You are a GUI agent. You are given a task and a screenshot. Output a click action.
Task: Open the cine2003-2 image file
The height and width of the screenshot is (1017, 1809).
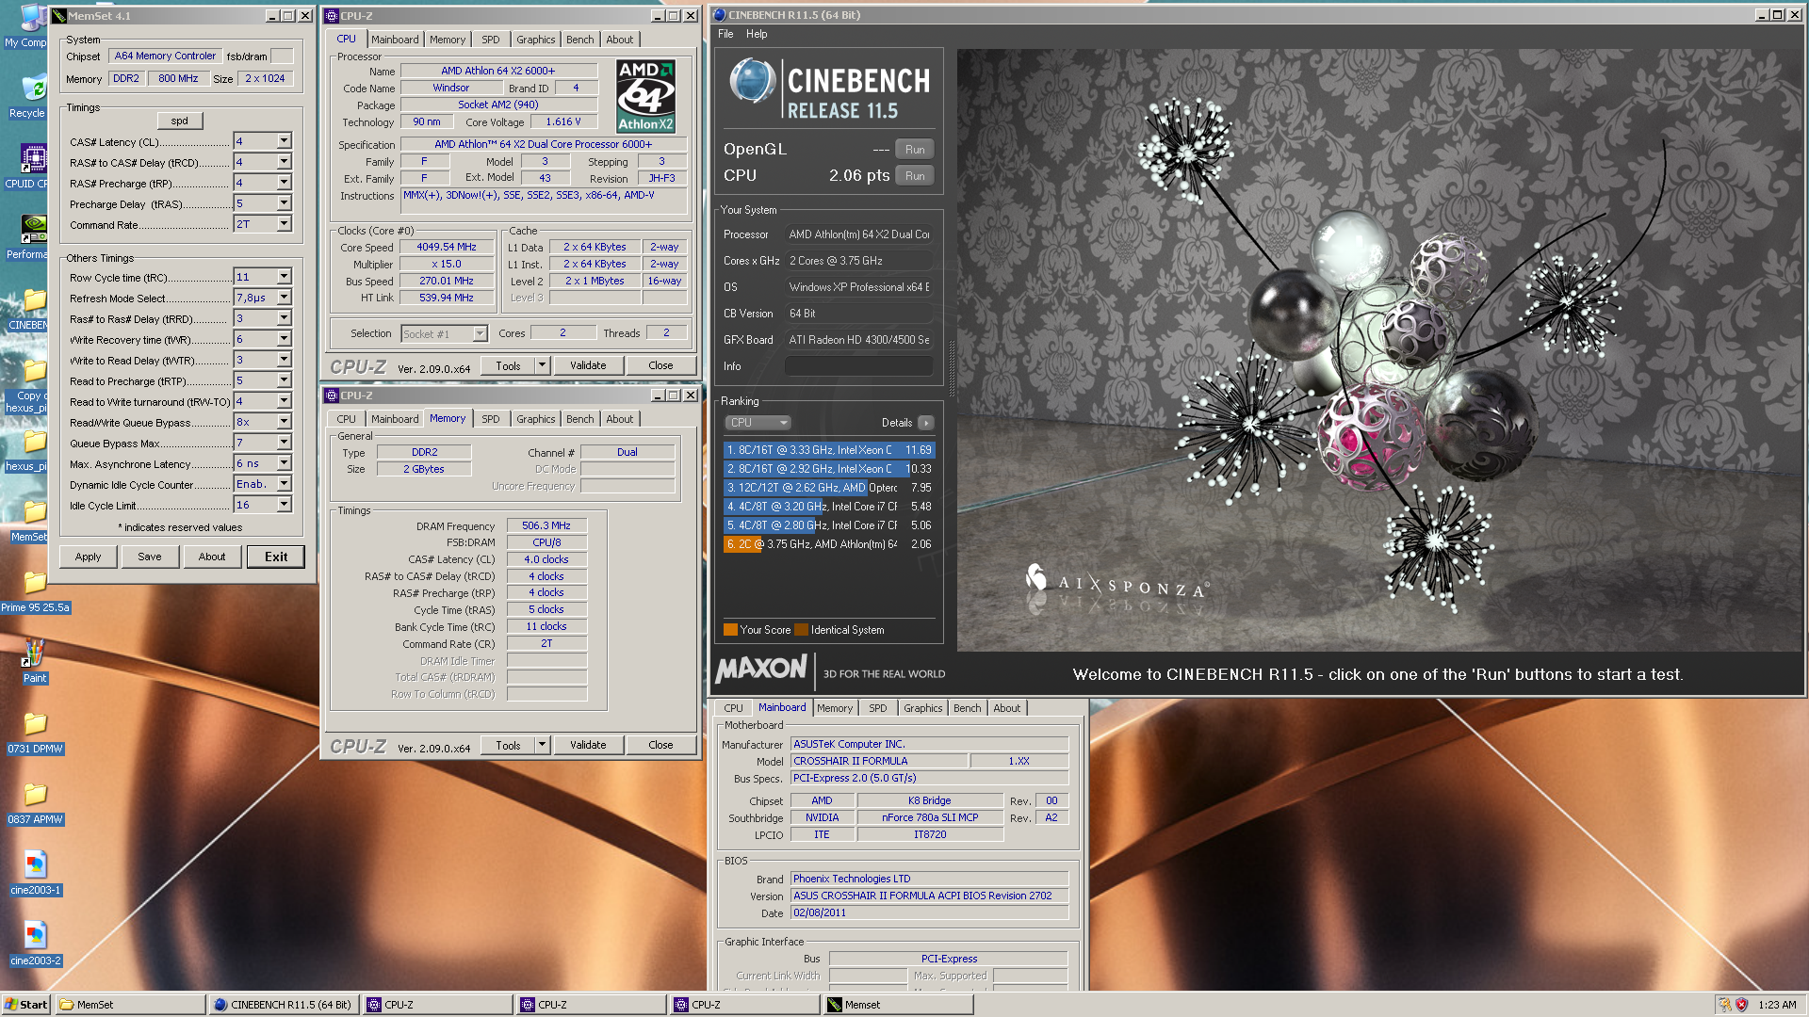(x=35, y=944)
